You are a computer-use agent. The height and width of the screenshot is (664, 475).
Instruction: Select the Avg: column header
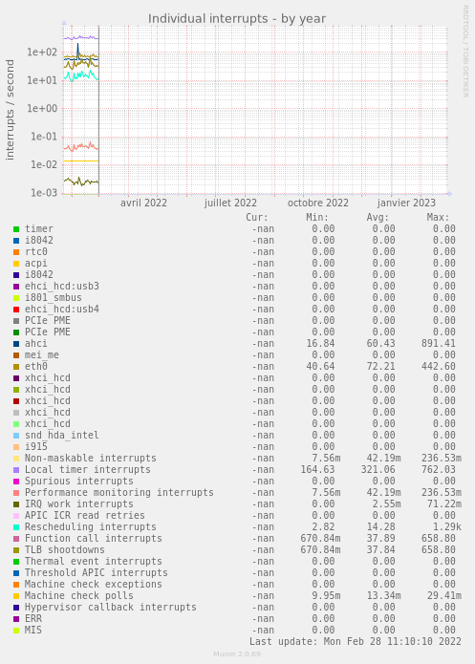(378, 218)
